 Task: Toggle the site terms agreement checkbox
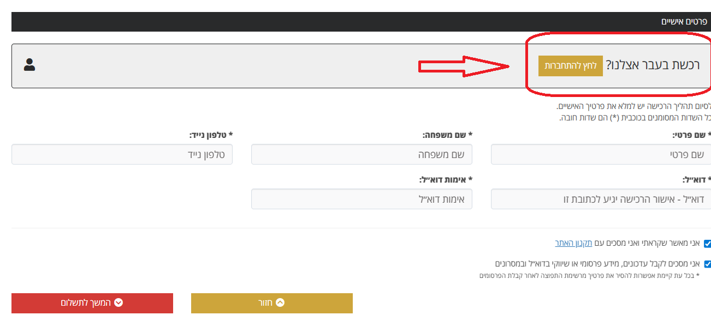click(x=708, y=244)
